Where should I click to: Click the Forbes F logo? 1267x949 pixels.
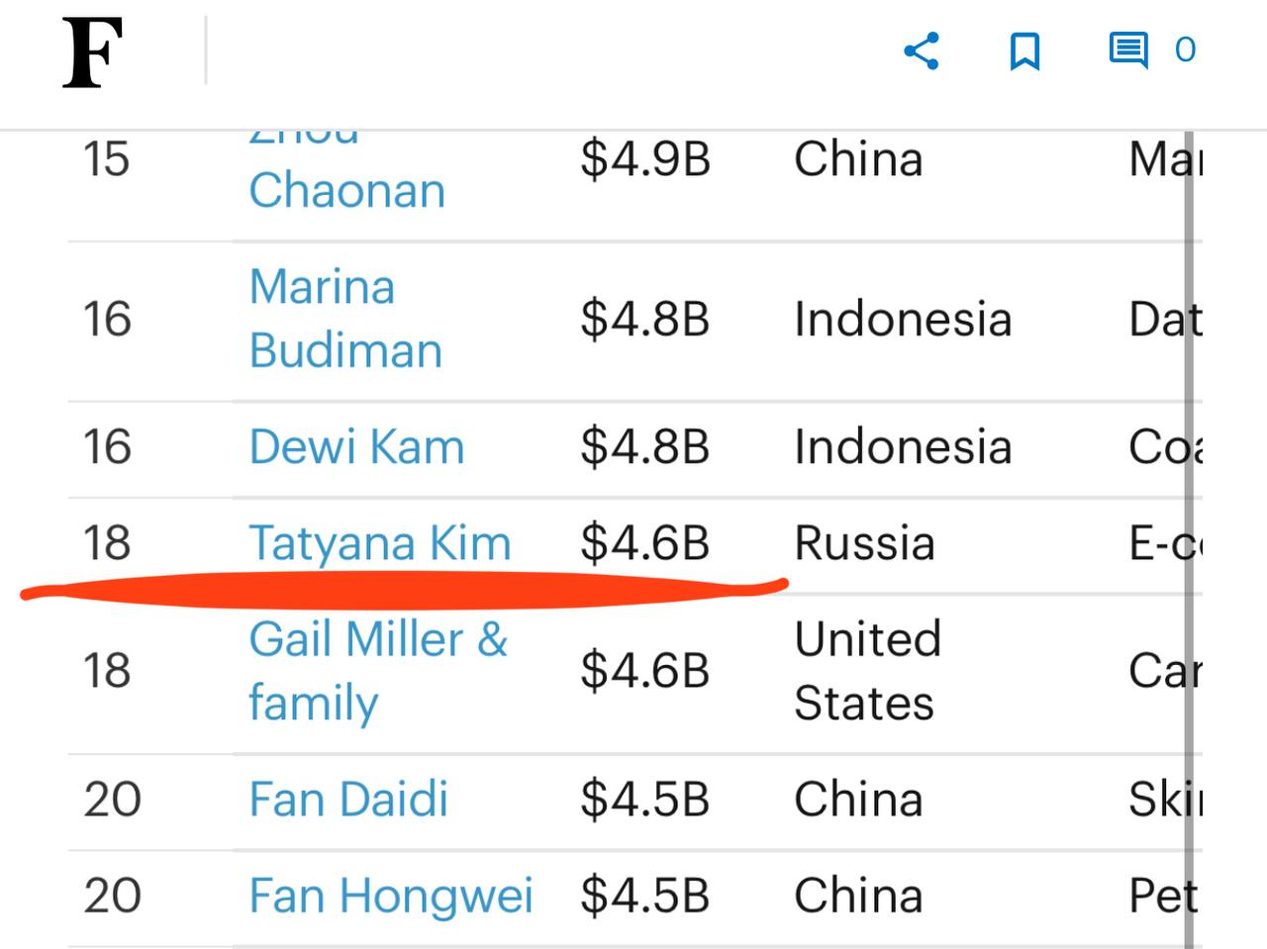click(93, 53)
